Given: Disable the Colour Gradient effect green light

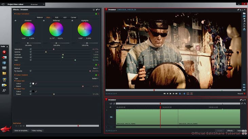Looking at the screenshot, I should coord(96,75).
